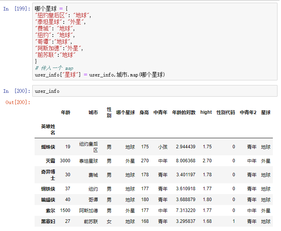Click the 性别代码 value 1
The height and width of the screenshot is (231, 281).
point(234,221)
